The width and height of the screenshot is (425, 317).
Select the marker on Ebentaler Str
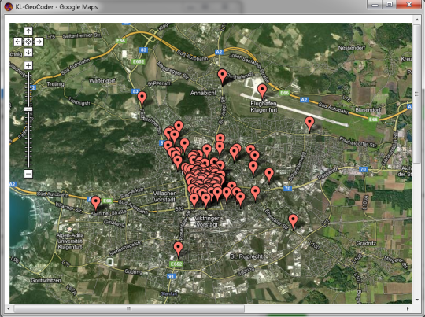click(293, 221)
